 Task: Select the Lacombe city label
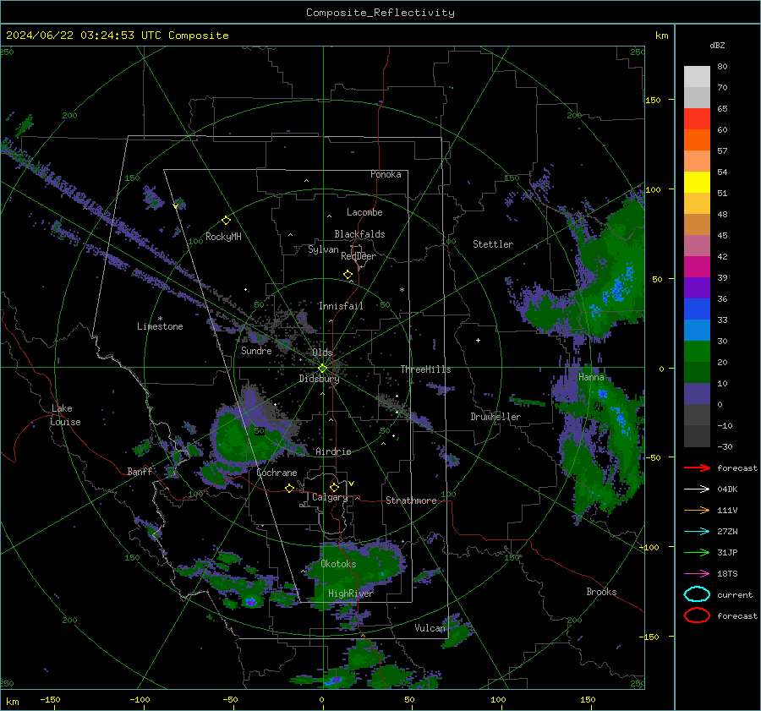coord(364,212)
